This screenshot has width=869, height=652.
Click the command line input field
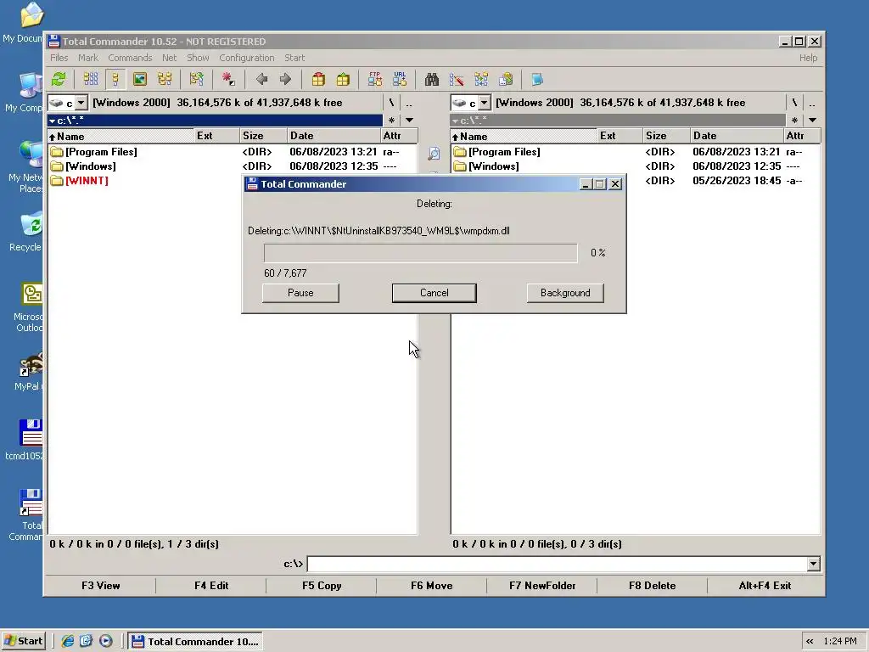[557, 564]
